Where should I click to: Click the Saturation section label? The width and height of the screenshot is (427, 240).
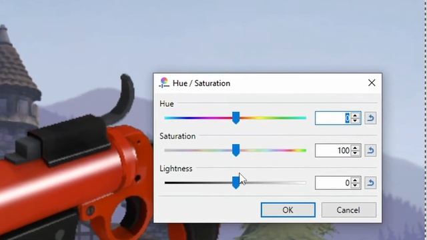click(x=177, y=136)
